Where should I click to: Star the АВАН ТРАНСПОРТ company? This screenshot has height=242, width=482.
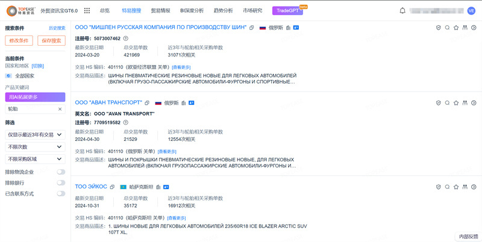pos(456,103)
